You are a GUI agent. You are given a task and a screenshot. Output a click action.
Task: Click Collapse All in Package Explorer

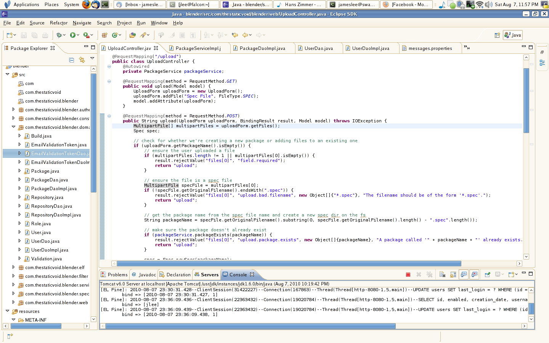point(71,60)
